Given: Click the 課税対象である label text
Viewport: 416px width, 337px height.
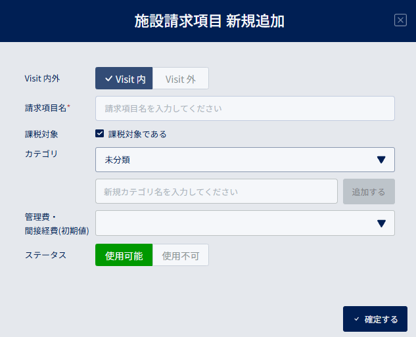Looking at the screenshot, I should [x=137, y=134].
